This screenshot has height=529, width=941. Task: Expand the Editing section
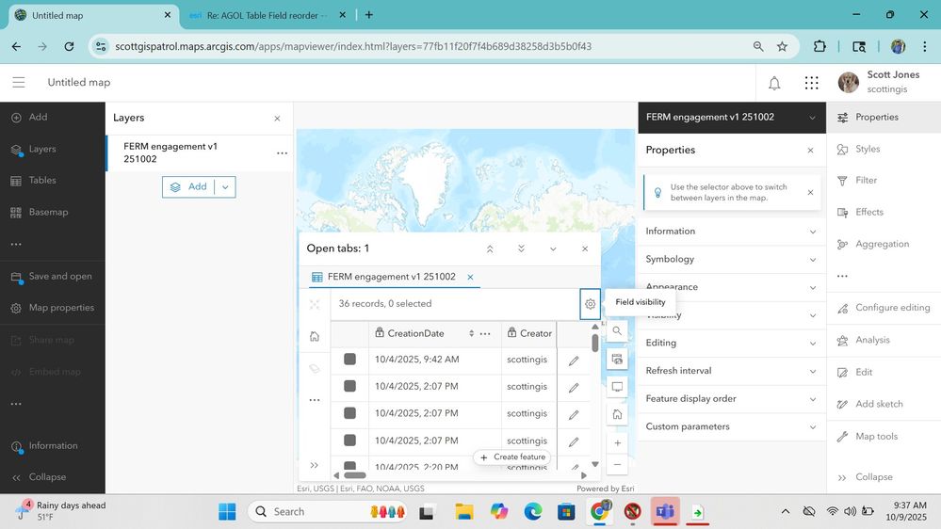[x=731, y=343]
